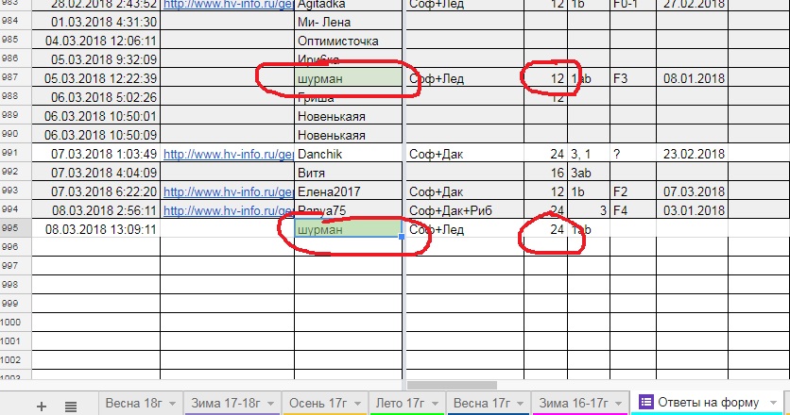Select the Ответы на форму sheet tab
This screenshot has width=790, height=415.
708,403
